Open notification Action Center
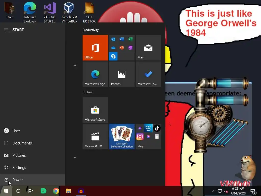Screen dimensions: 261x196 (x=253, y=191)
